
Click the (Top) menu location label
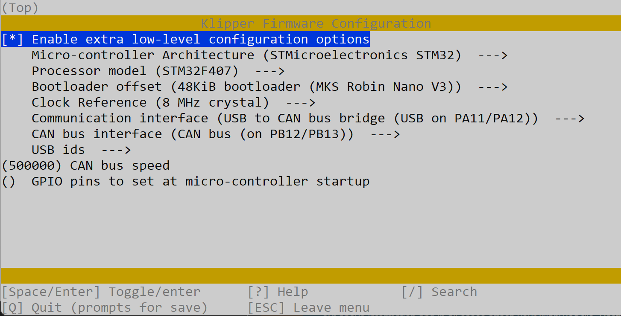[x=20, y=8]
